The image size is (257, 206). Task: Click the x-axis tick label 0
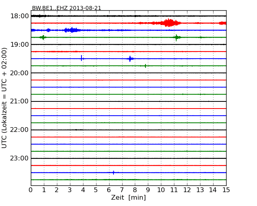point(31,190)
